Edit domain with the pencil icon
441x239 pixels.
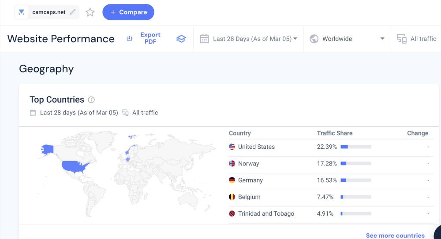click(x=73, y=12)
